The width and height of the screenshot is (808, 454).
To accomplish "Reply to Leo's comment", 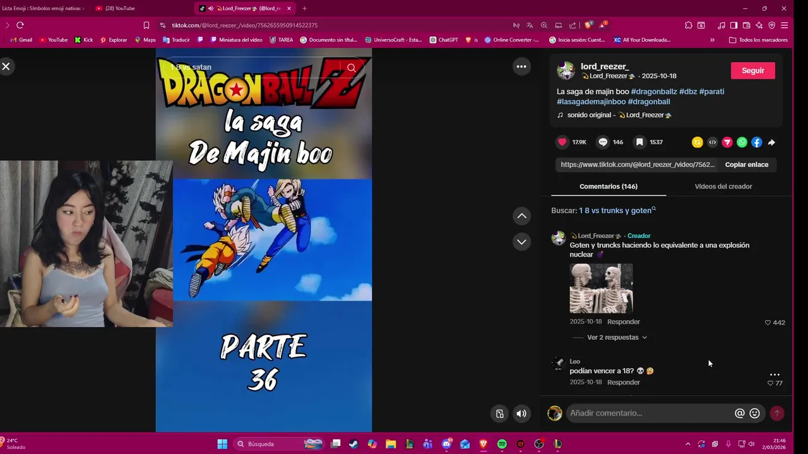I will (624, 382).
